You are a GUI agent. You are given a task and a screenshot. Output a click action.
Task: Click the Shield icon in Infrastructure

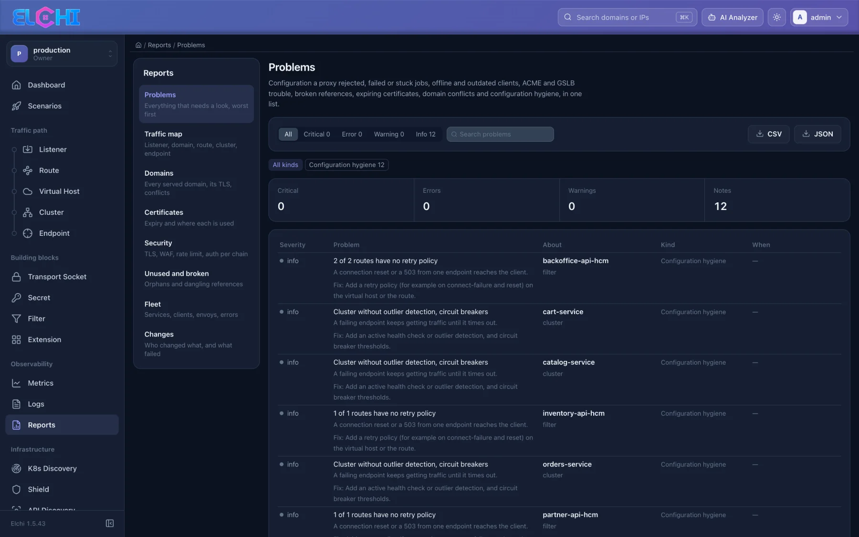(16, 490)
